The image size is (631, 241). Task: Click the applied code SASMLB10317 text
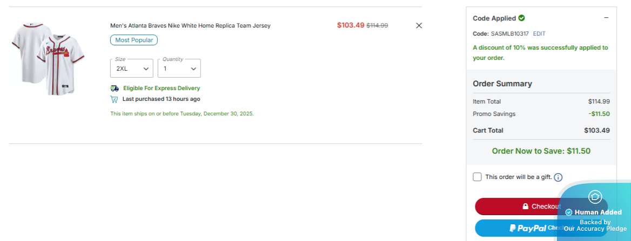pos(509,33)
